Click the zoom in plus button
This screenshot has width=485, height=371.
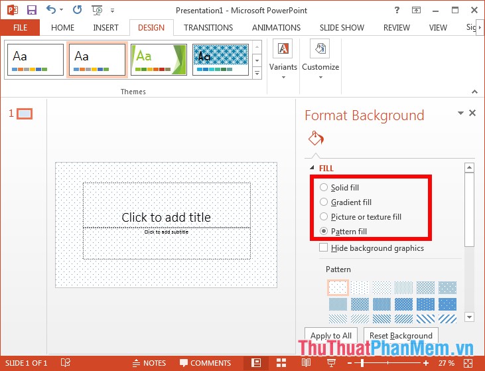[426, 363]
